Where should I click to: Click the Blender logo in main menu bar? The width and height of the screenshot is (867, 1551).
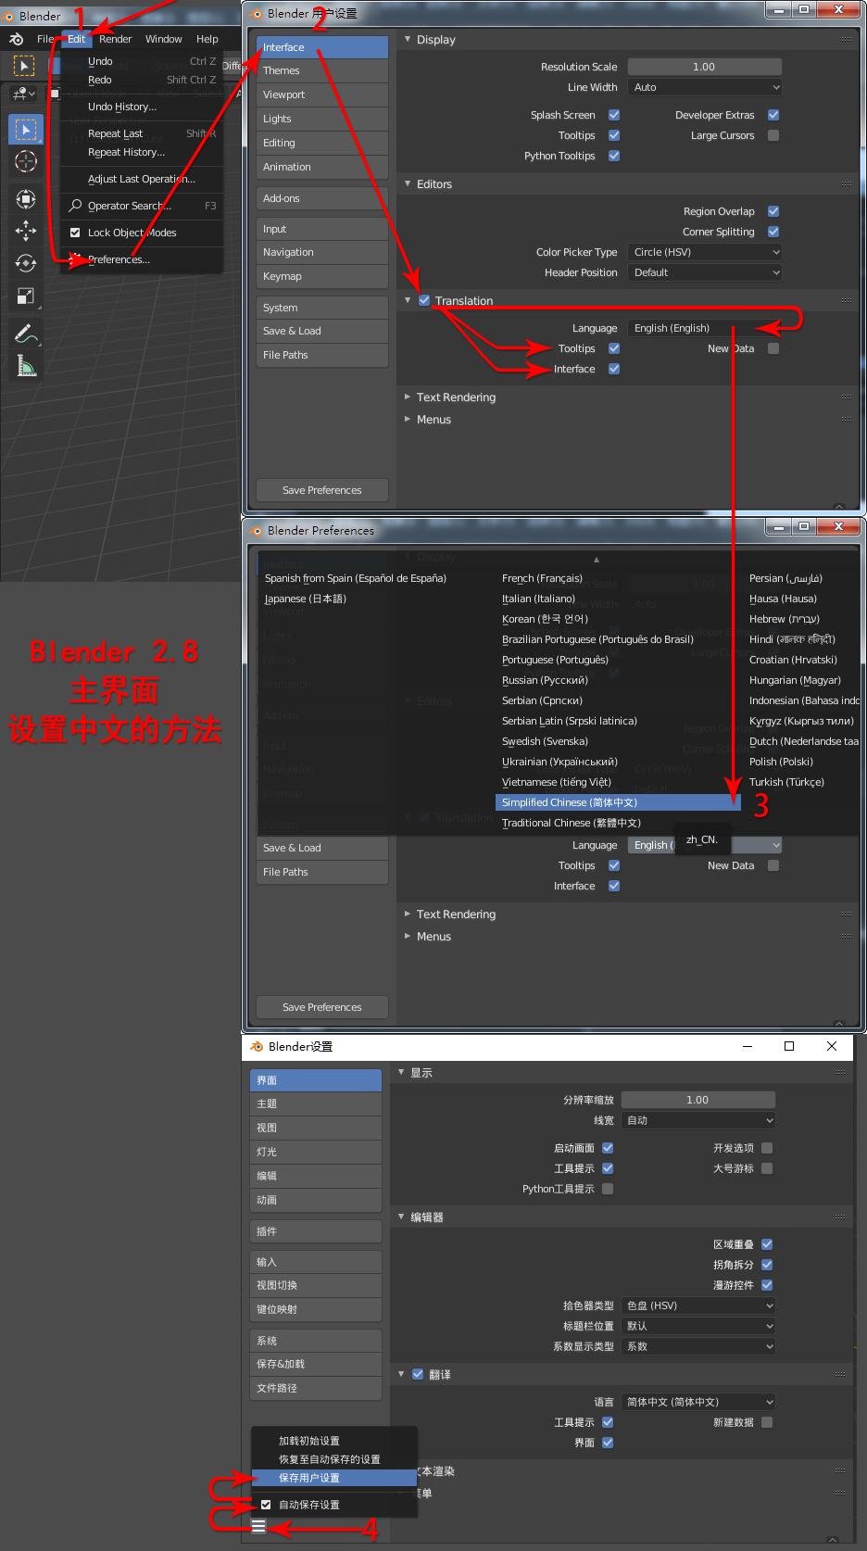coord(16,39)
